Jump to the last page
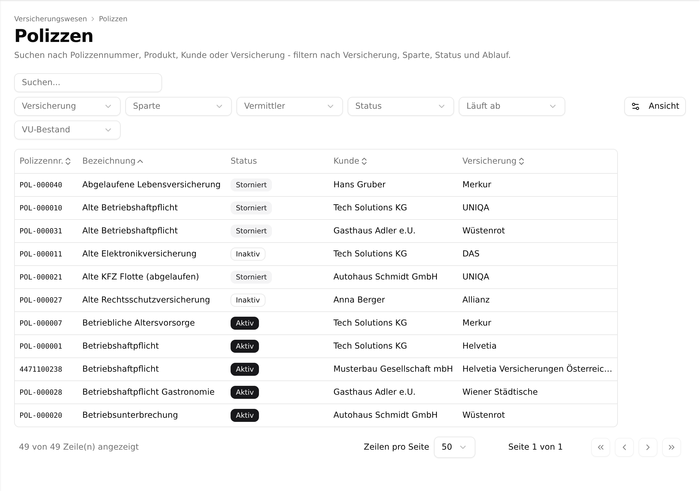 click(671, 447)
